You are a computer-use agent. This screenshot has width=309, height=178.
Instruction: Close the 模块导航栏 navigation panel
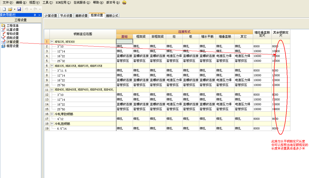[39, 15]
